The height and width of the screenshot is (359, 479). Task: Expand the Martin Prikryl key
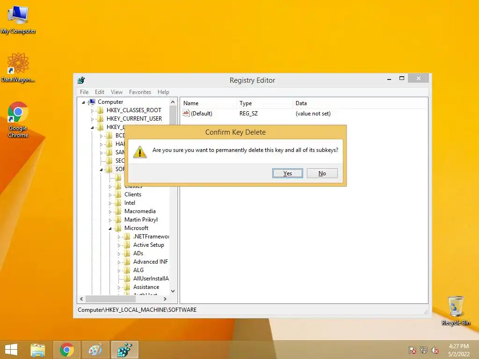110,221
